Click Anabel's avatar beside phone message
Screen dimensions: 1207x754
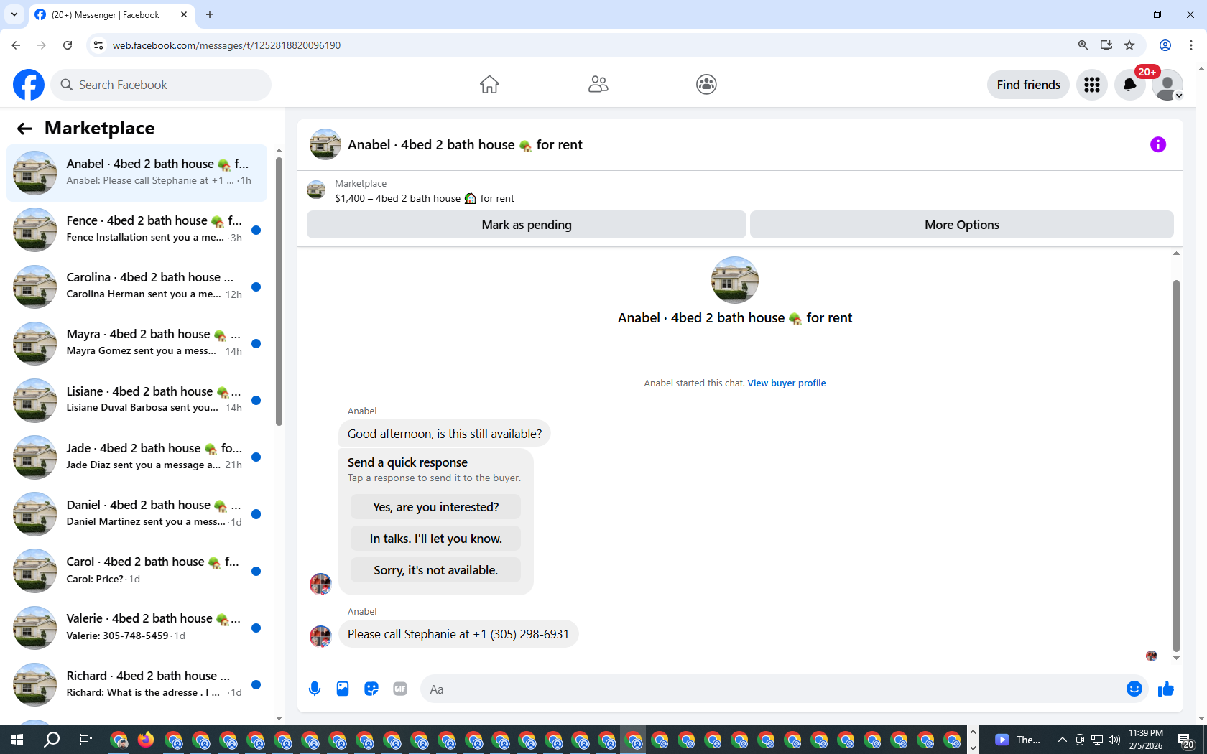(x=320, y=636)
